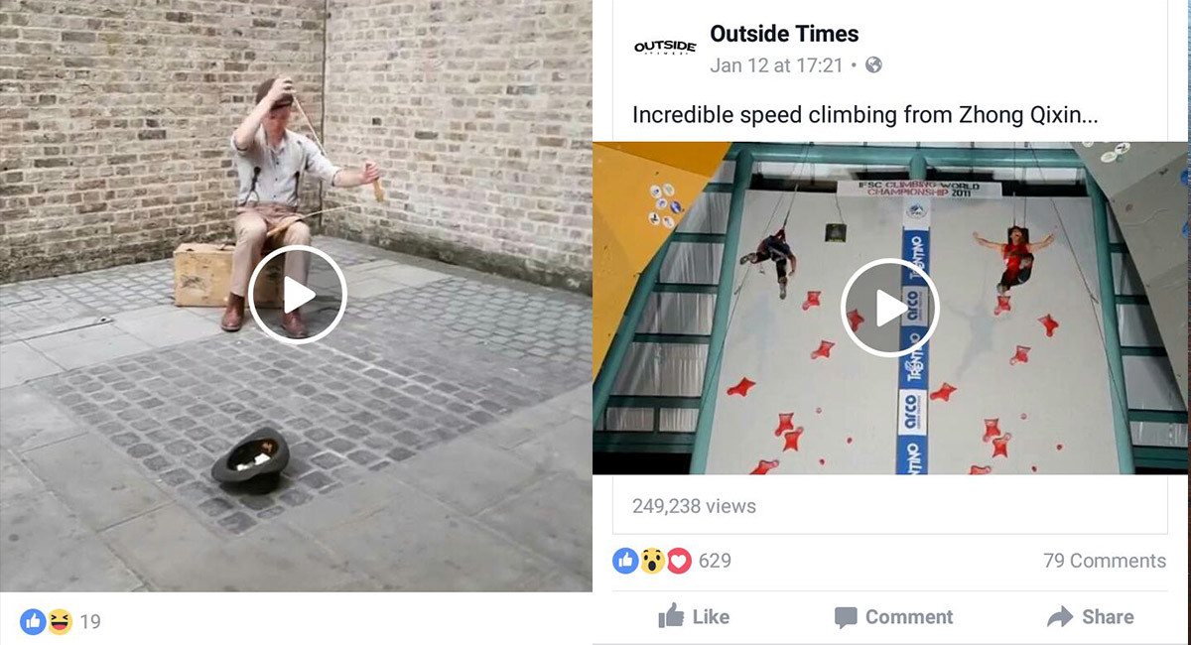Open the 79 Comments link
This screenshot has height=645, width=1191.
[x=1105, y=561]
